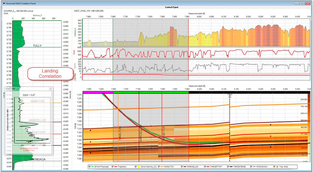This screenshot has width=313, height=172.
Task: Uncheck the ONONDAGA legend checkbox
Action: point(251,167)
